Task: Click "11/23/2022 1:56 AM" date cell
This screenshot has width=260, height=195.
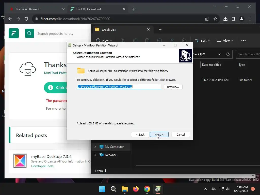Action: click(x=215, y=80)
